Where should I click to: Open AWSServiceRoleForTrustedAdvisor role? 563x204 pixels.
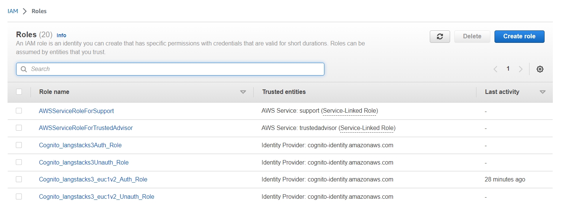click(86, 128)
